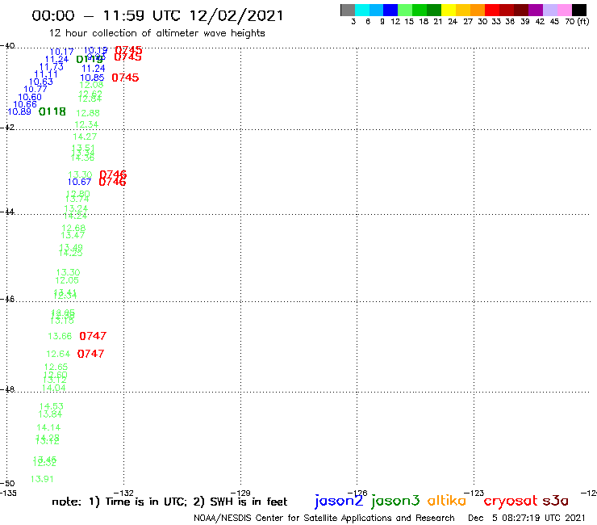
Task: Select the jason2 satellite legend label
Action: click(x=339, y=501)
